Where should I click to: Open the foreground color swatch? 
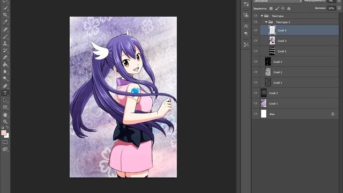(x=4, y=132)
